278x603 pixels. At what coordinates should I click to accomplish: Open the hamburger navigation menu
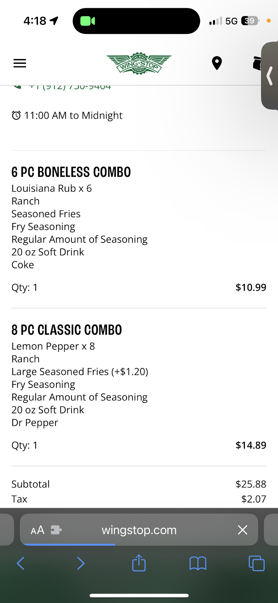coord(20,63)
